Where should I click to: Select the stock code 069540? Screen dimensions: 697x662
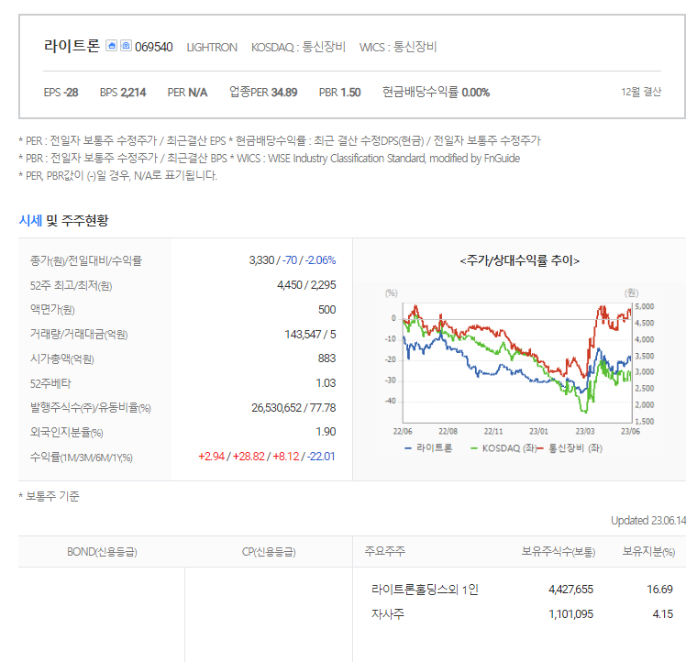pyautogui.click(x=154, y=47)
